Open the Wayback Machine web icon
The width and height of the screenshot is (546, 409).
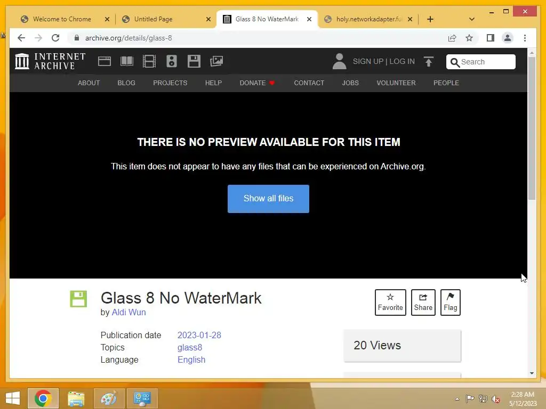(105, 61)
